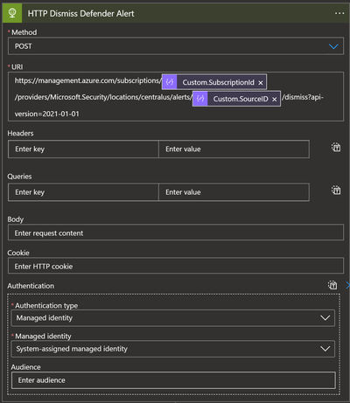Click the blue arrow beside Authentication
Screen dimensions: 350x403
(347, 285)
